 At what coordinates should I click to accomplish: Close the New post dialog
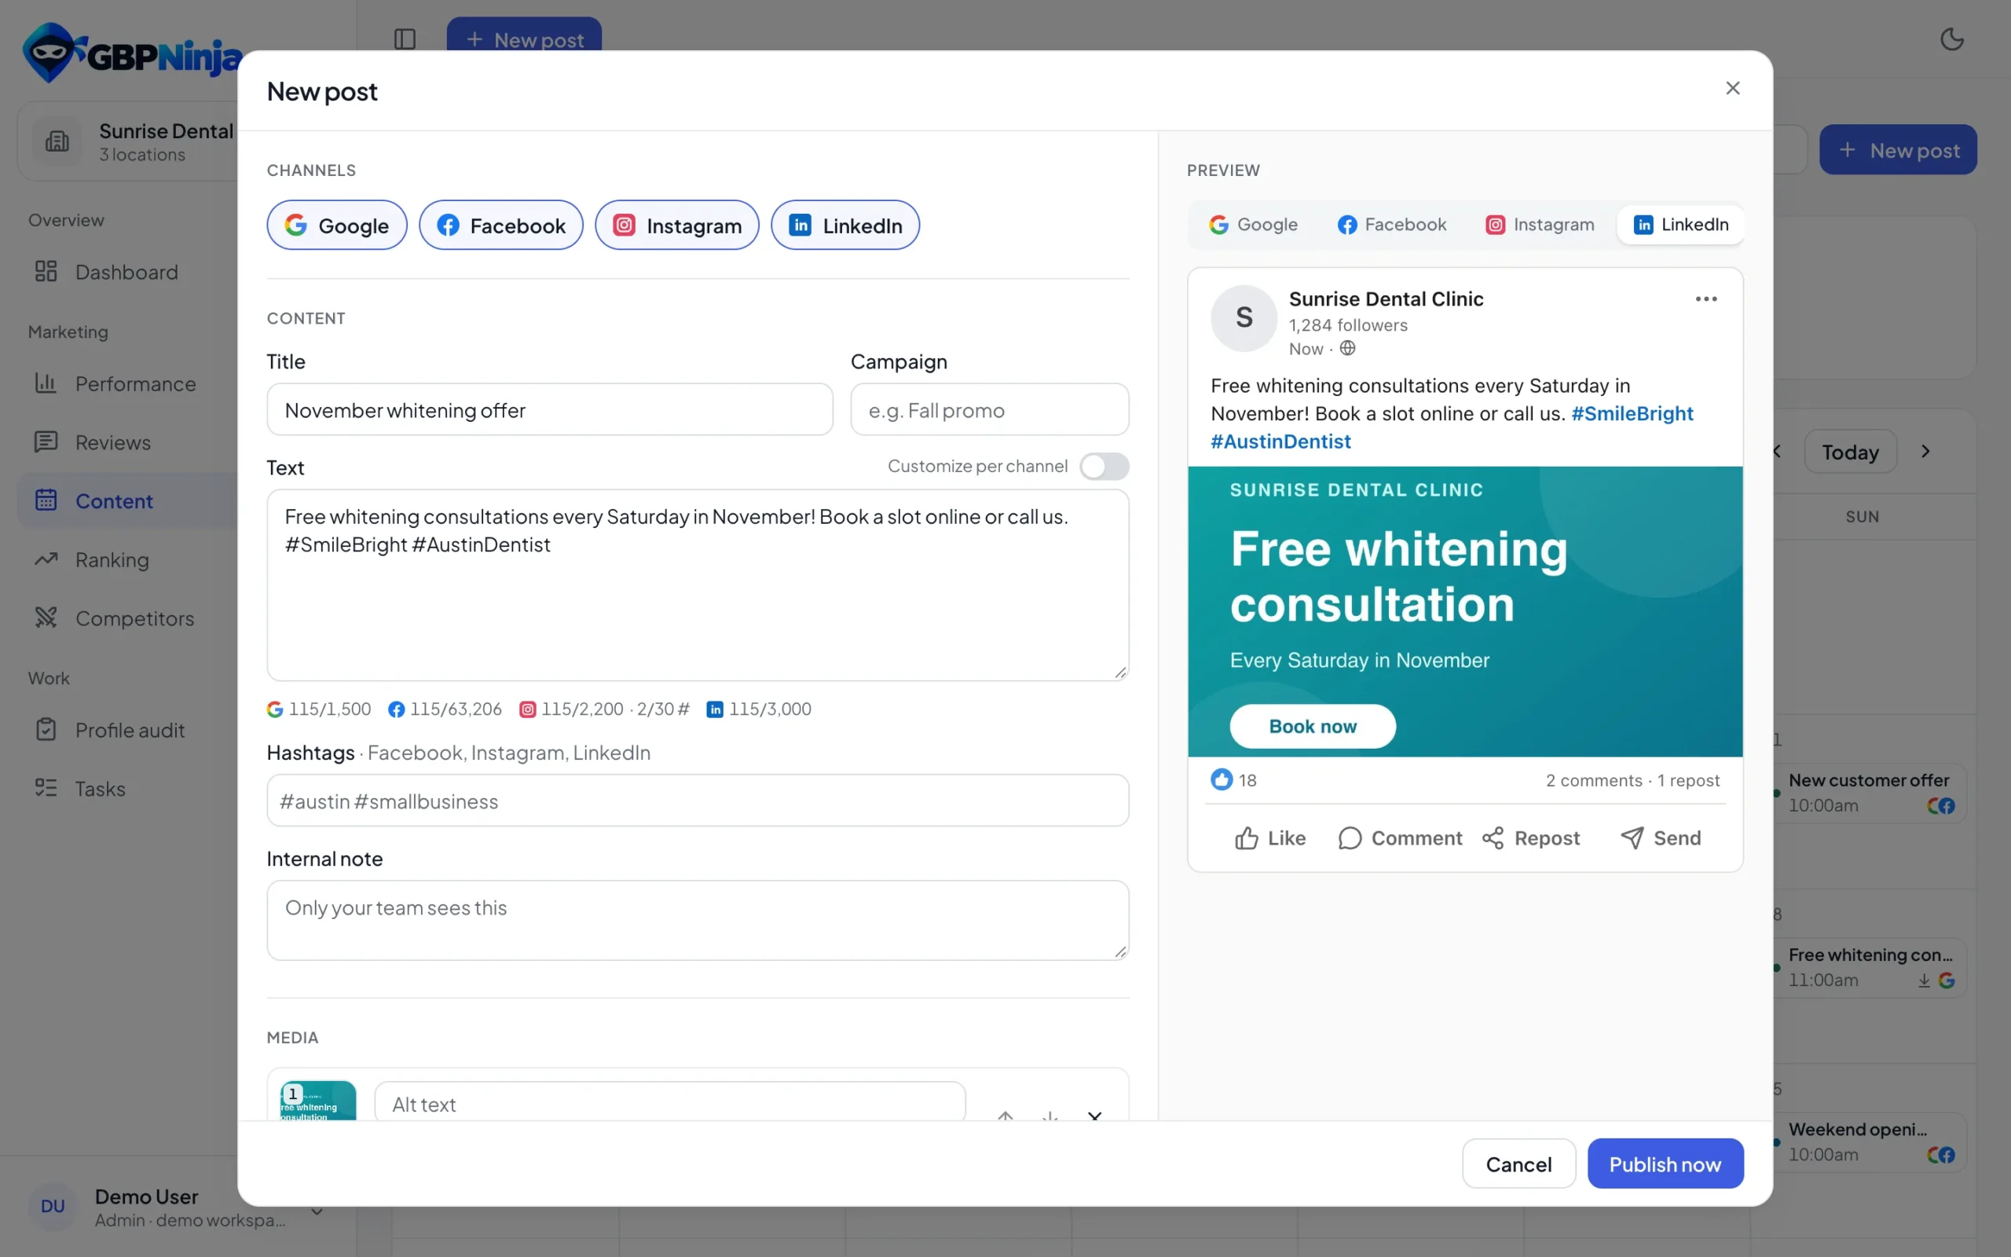point(1733,88)
